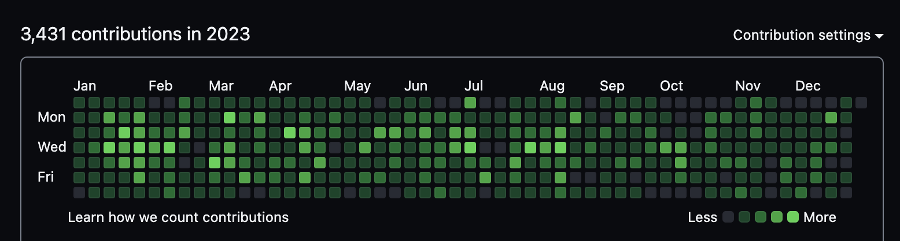Screen dimensions: 900x241
Task: Click the Less legend label
Action: [703, 217]
